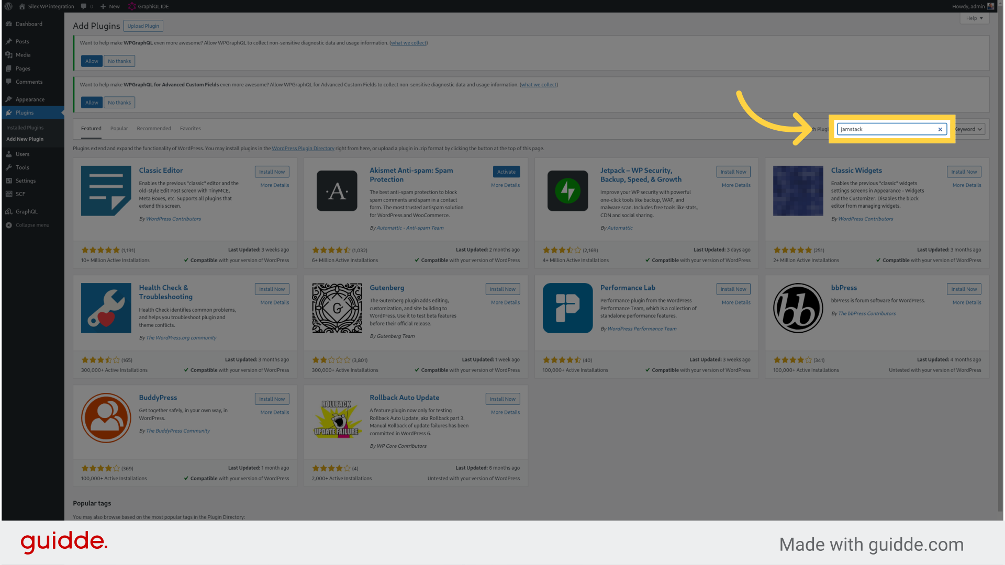Click the jamstack search input field
Screen dimensions: 1005x565
[891, 129]
